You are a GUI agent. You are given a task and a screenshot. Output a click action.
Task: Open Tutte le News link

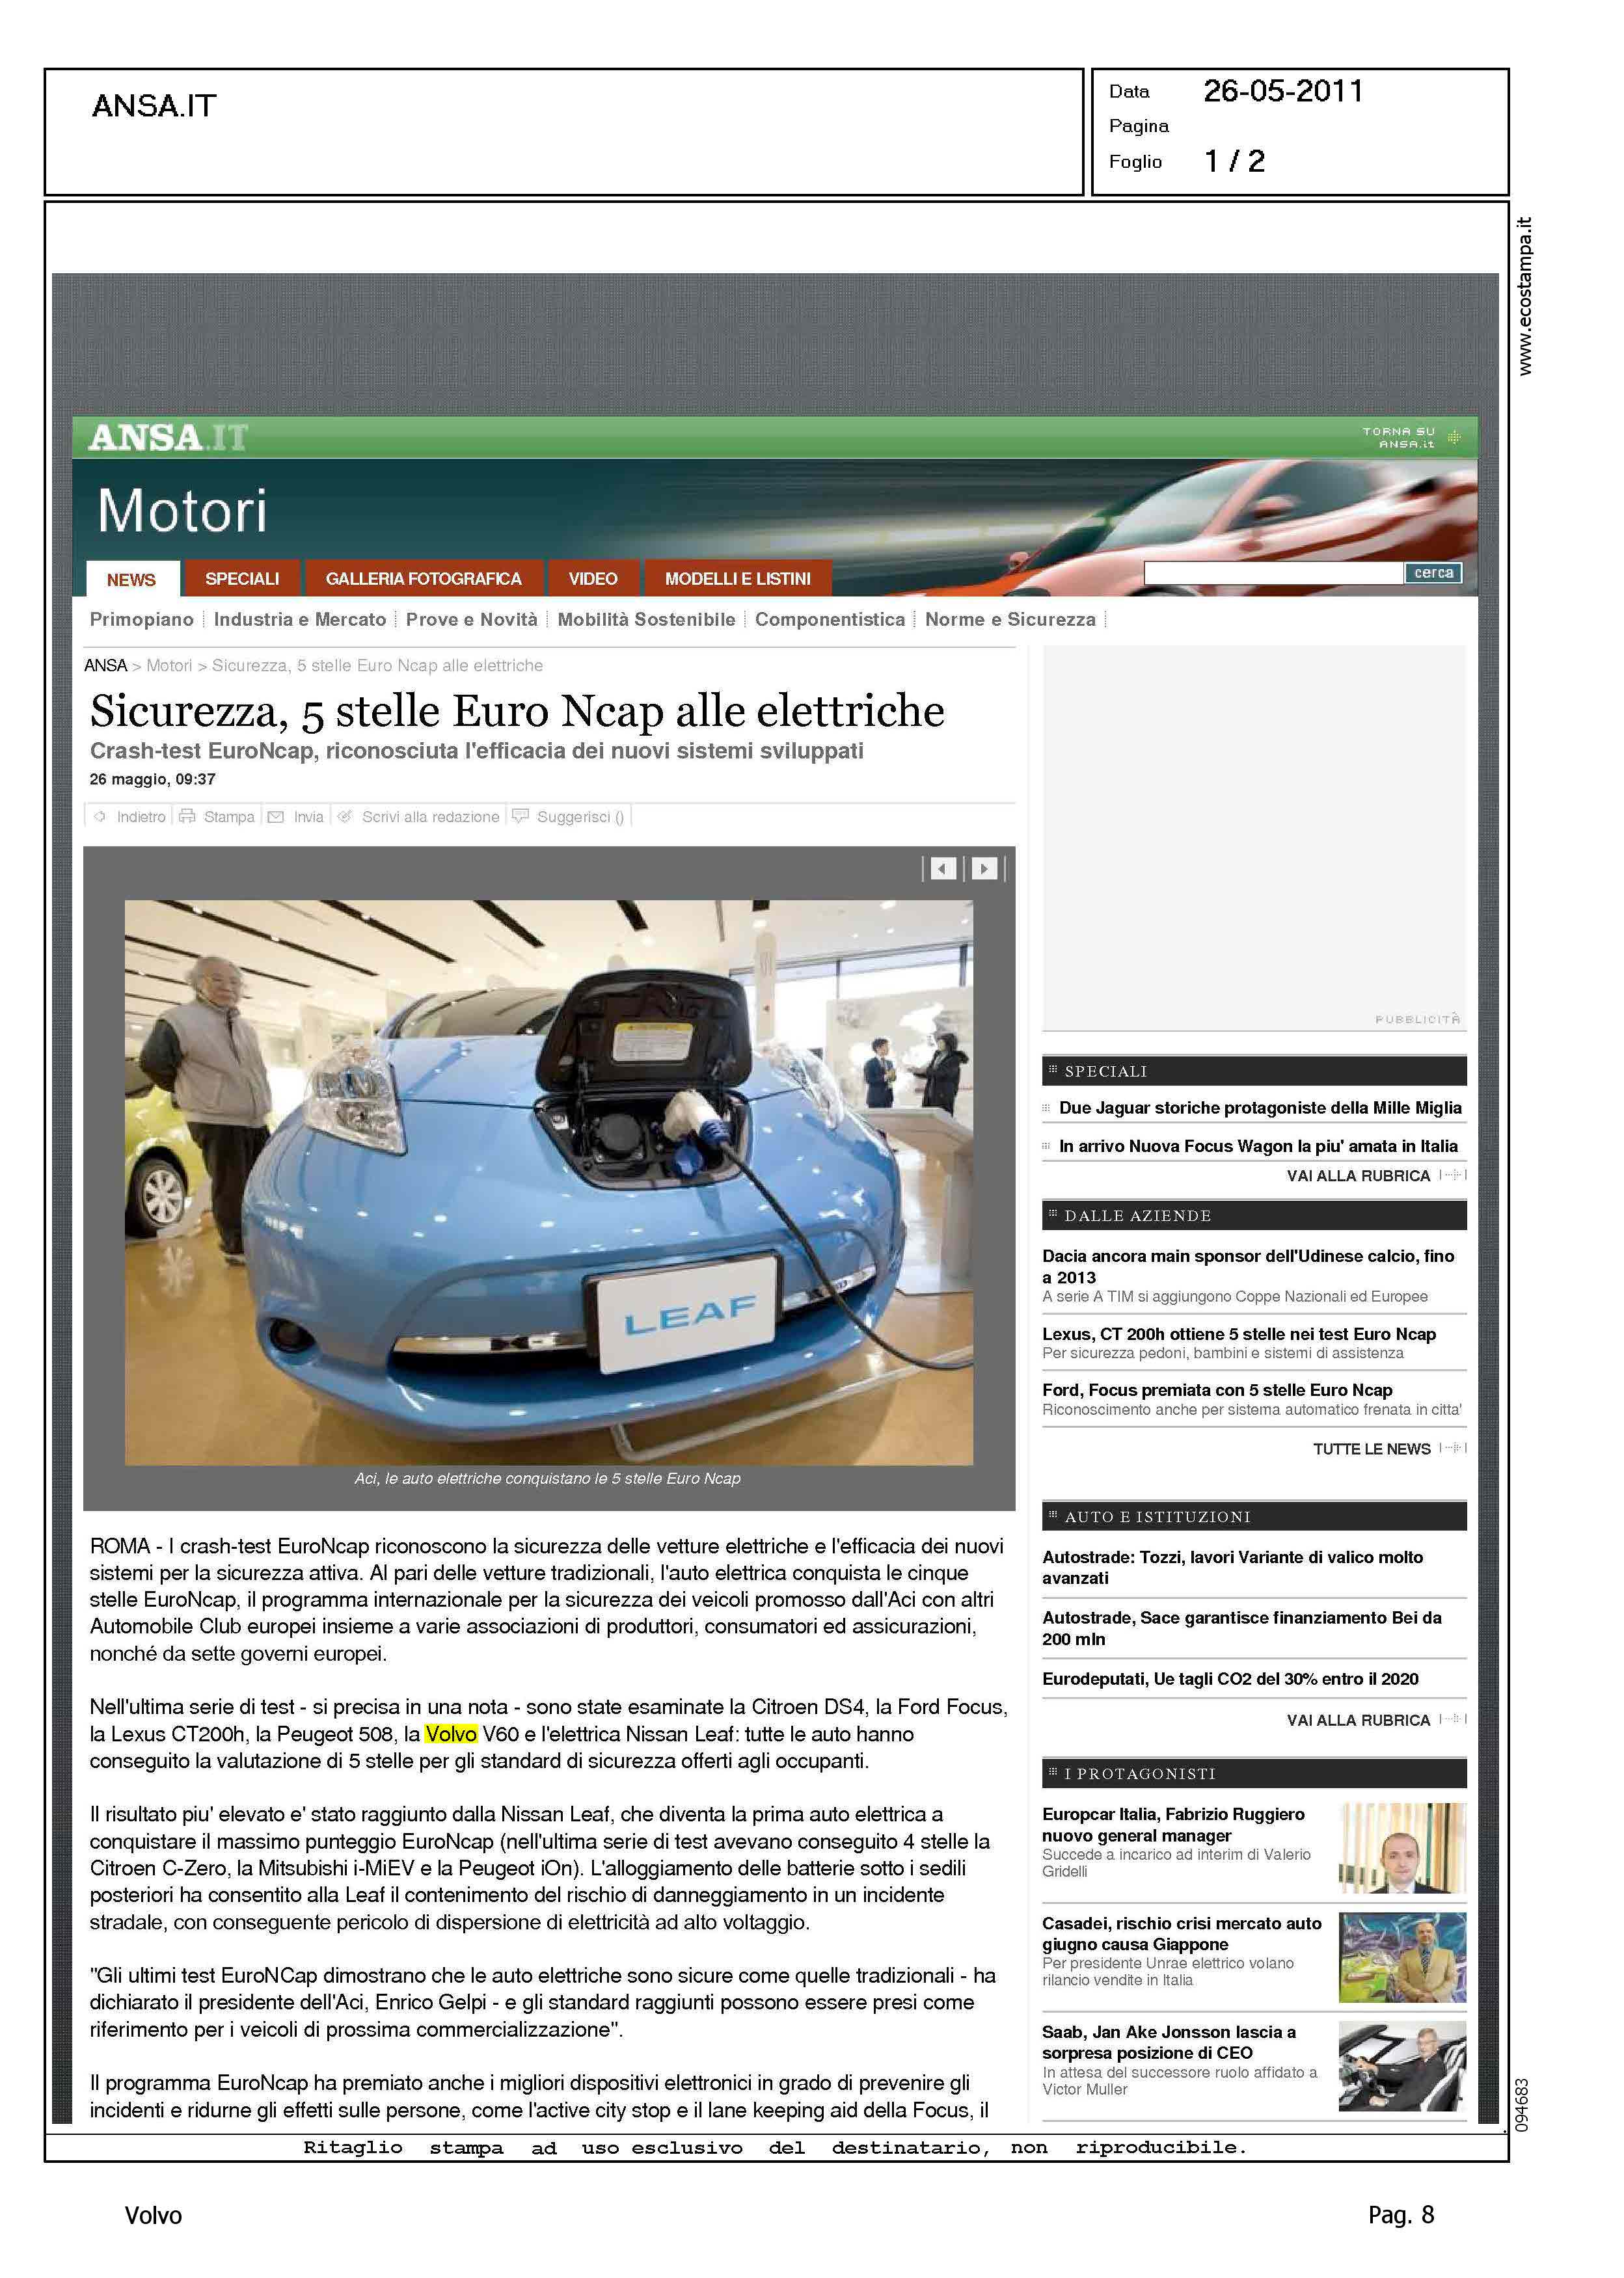[x=1371, y=1449]
